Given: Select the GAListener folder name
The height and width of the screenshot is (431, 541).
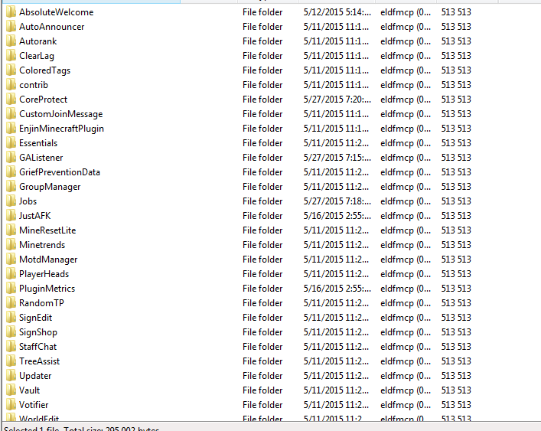Looking at the screenshot, I should pos(41,158).
